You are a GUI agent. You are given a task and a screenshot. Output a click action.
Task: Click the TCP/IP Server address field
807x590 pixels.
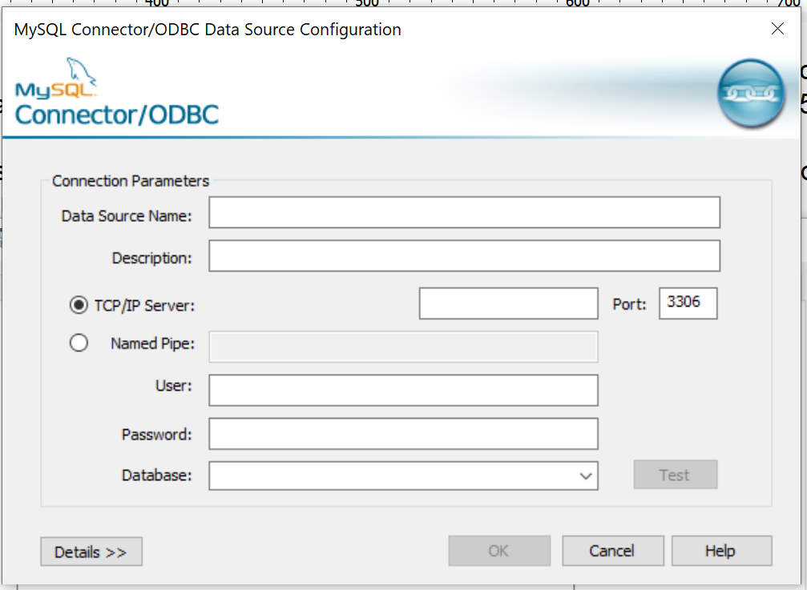point(508,303)
